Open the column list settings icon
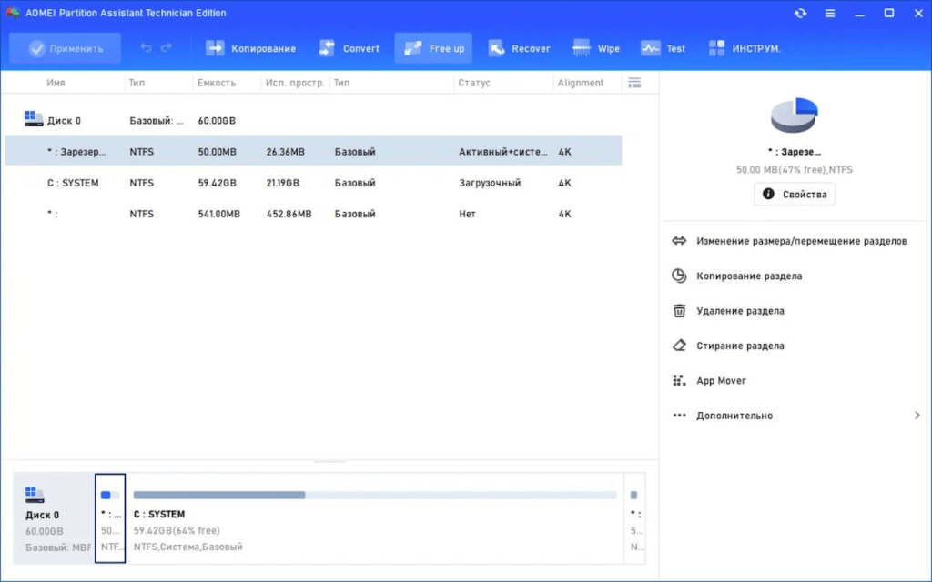 coord(635,82)
